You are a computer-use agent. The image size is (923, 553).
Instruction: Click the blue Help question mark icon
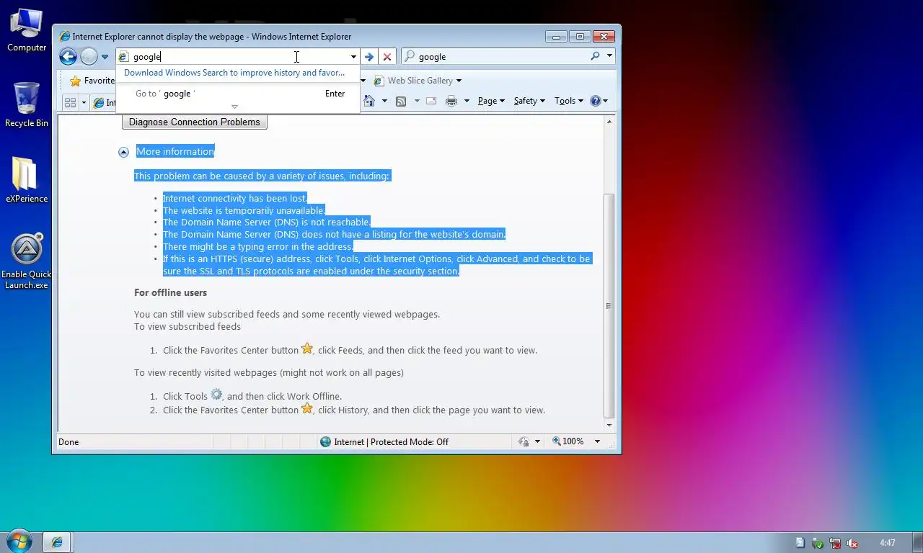click(x=596, y=101)
